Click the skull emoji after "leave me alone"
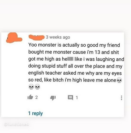131x133 pixels. 119,80
